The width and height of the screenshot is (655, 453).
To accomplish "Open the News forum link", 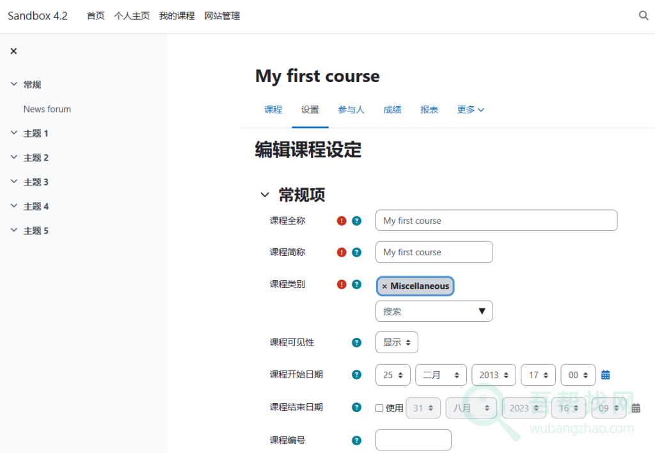I will tap(47, 109).
